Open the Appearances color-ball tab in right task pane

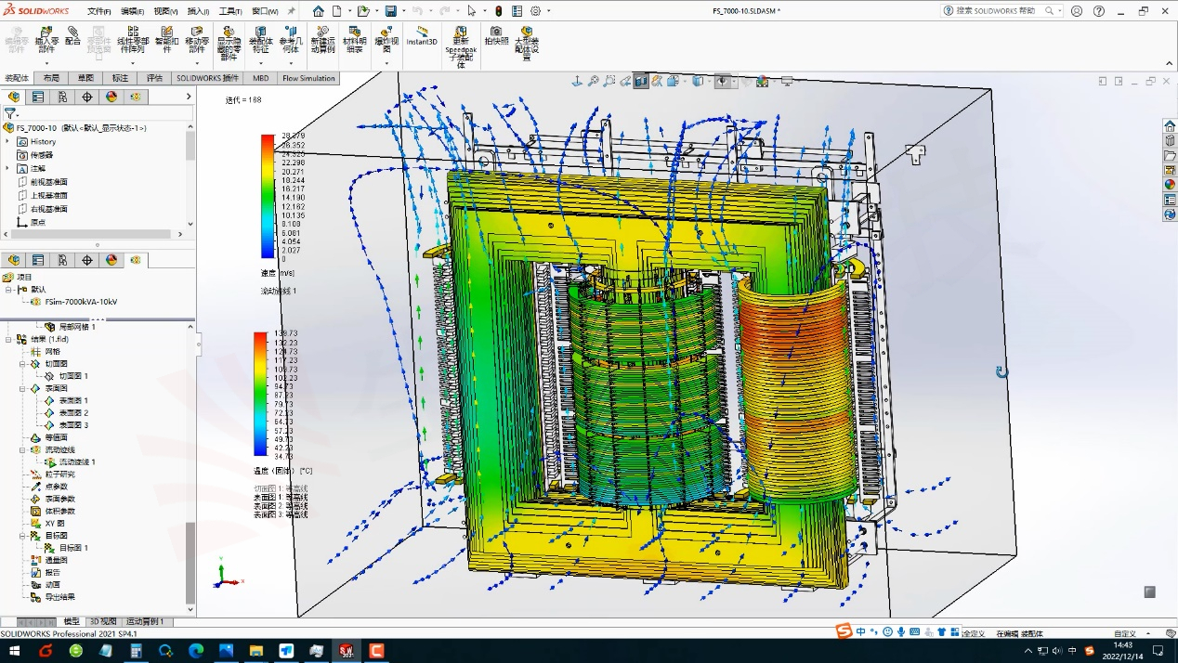coord(1170,185)
